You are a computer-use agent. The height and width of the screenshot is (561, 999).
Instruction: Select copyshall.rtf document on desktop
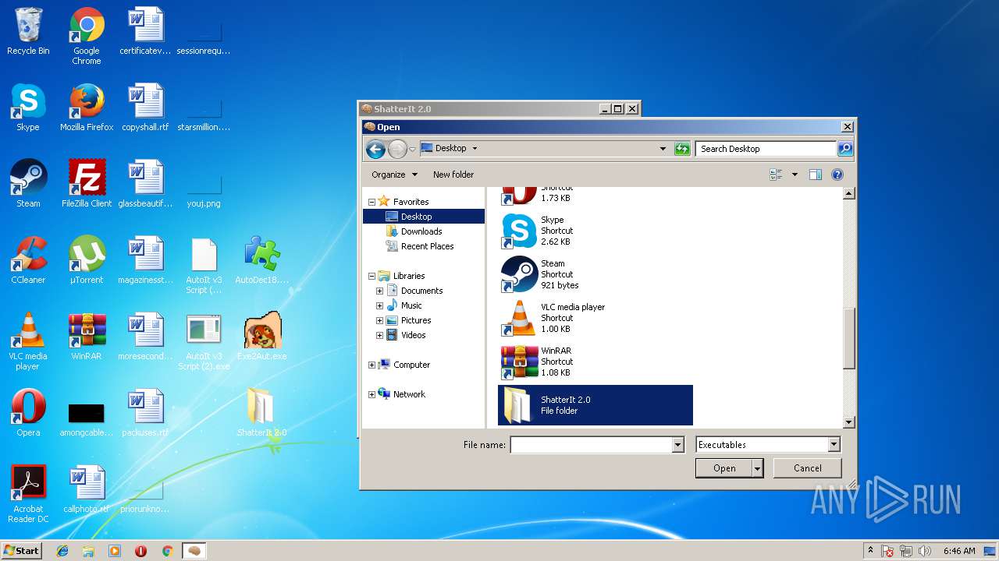[145, 108]
